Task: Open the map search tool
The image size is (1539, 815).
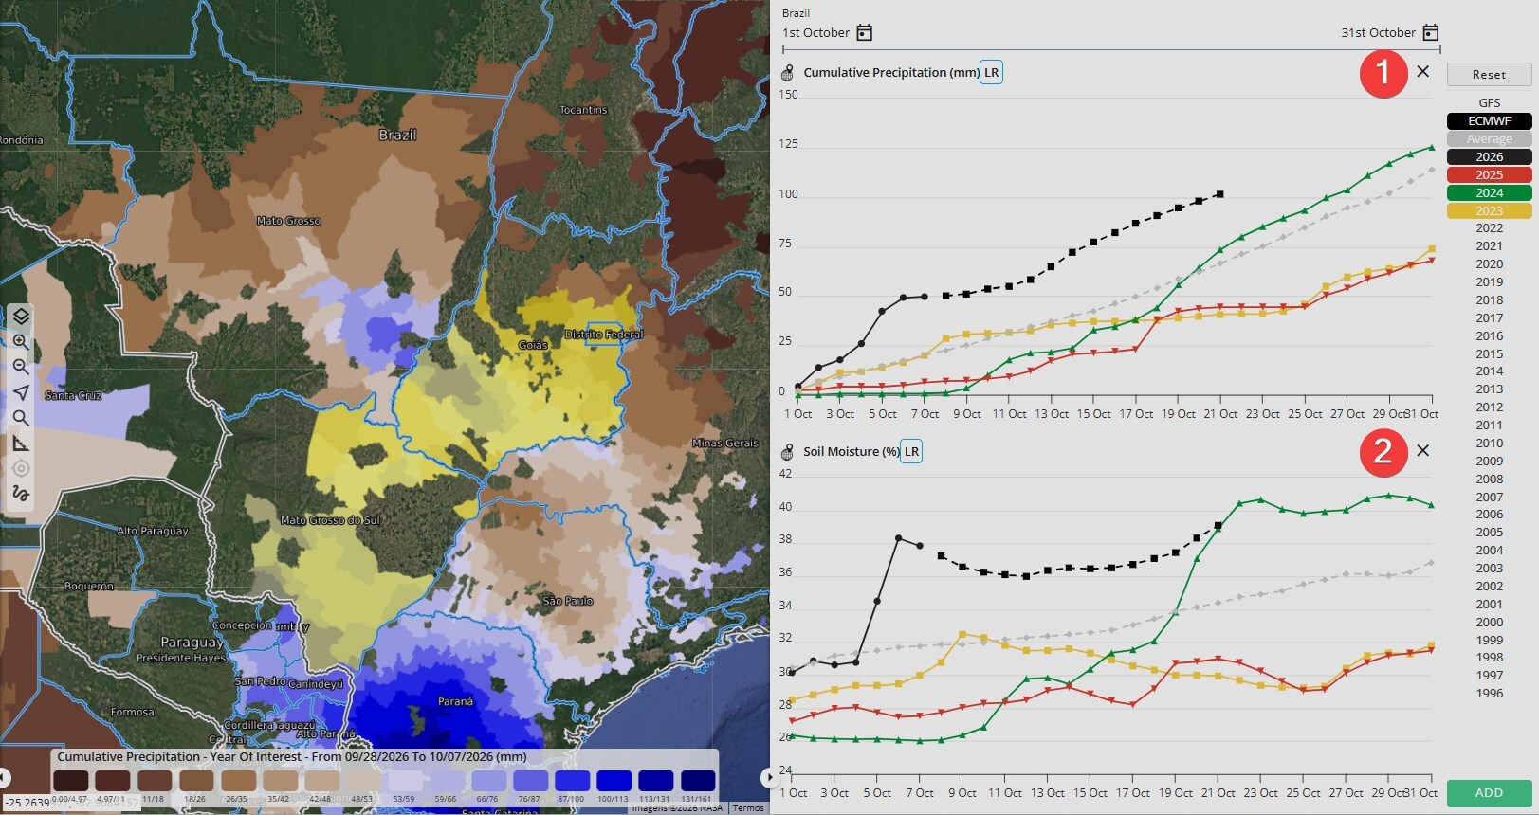Action: (x=21, y=418)
